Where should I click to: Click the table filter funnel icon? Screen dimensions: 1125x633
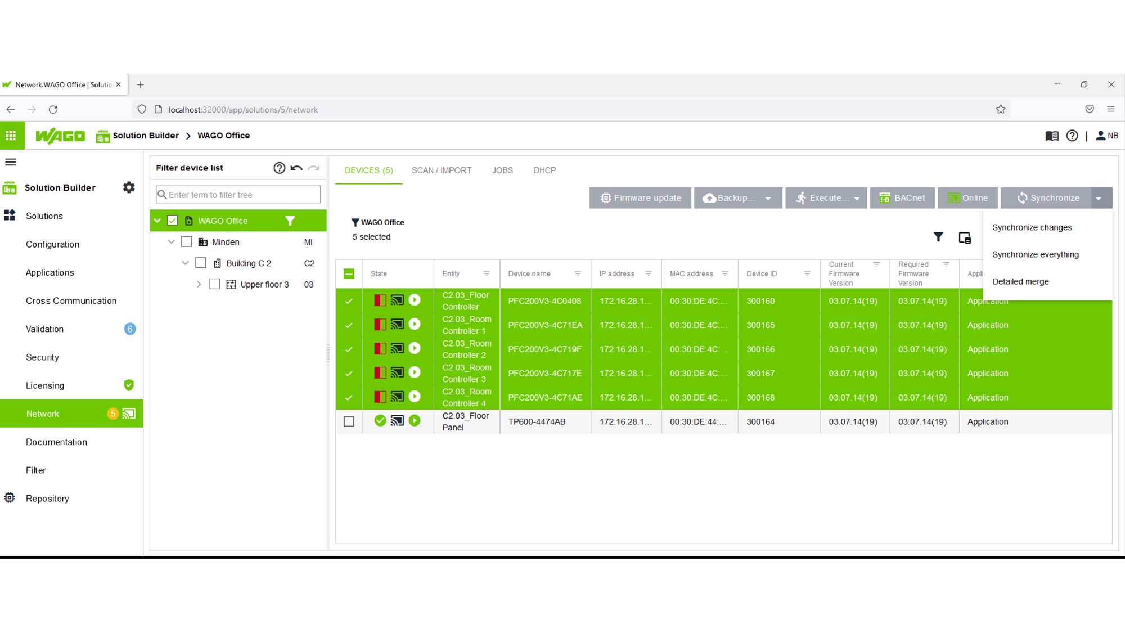[938, 237]
